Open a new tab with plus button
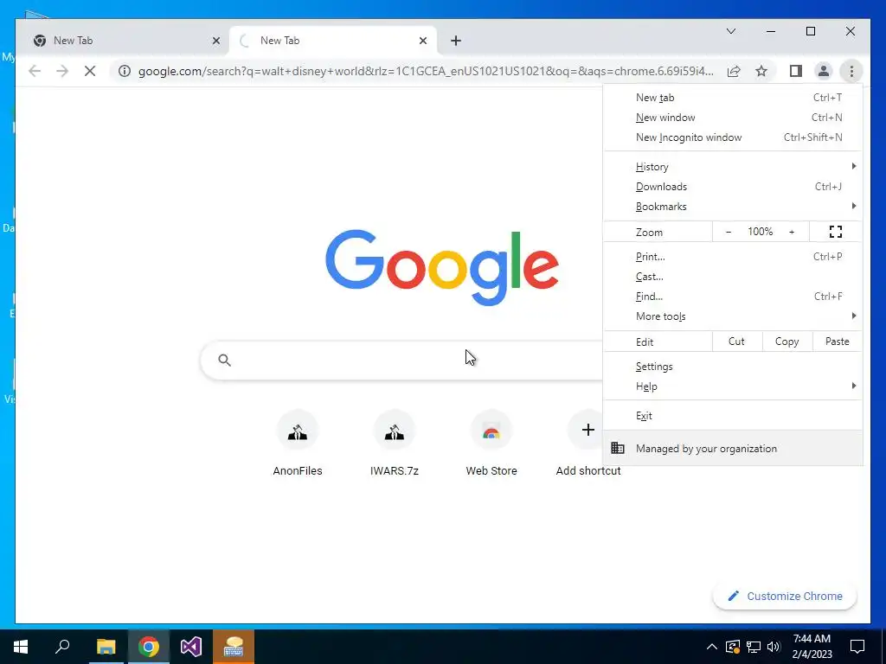886x664 pixels. (456, 41)
